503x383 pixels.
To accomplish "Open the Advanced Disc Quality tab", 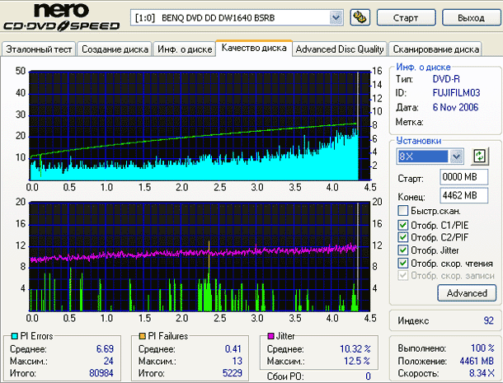I will click(340, 49).
